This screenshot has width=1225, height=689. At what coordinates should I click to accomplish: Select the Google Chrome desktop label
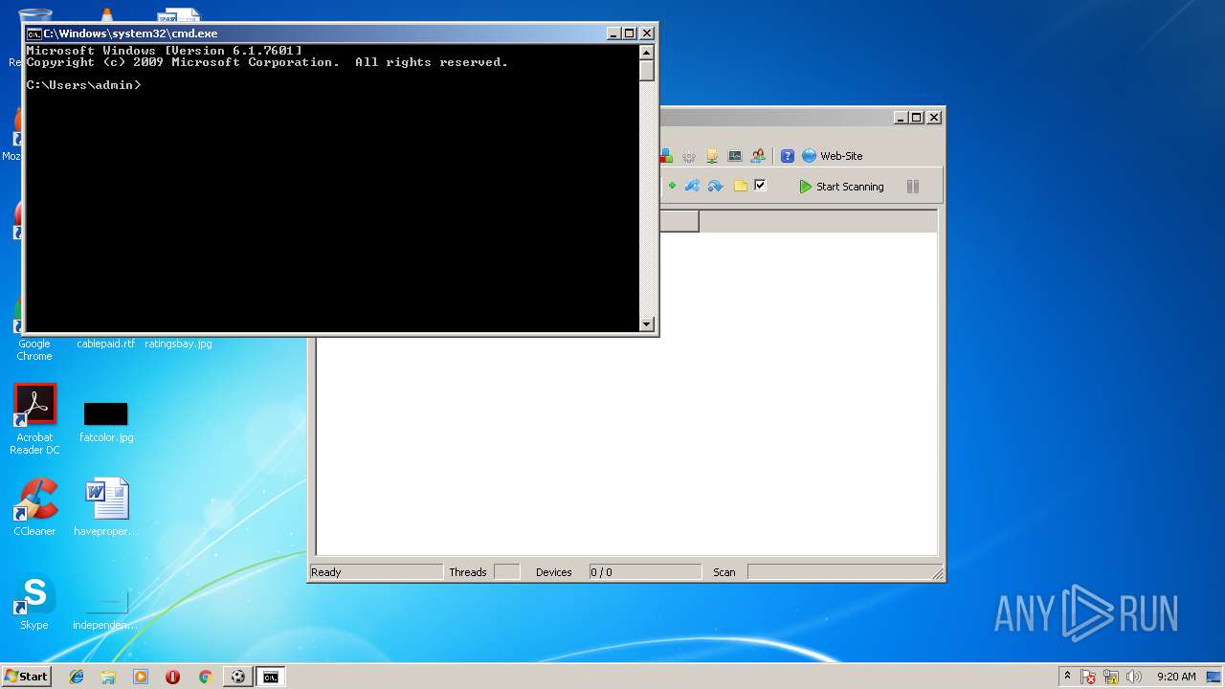pyautogui.click(x=34, y=350)
